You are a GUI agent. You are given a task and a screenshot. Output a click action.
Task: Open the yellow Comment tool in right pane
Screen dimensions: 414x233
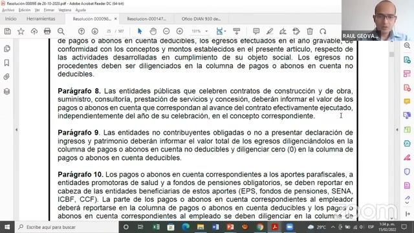pos(407,101)
